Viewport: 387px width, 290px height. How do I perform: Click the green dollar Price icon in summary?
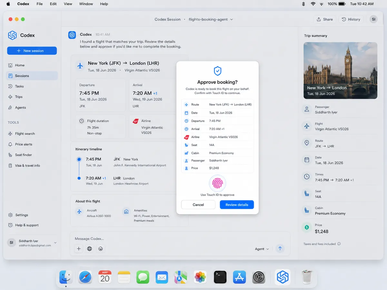tap(307, 227)
